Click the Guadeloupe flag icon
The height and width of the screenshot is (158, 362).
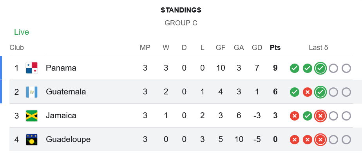31,140
